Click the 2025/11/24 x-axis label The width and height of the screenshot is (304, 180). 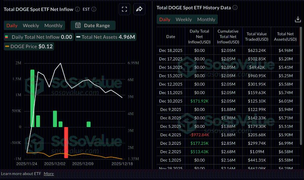pos(27,164)
